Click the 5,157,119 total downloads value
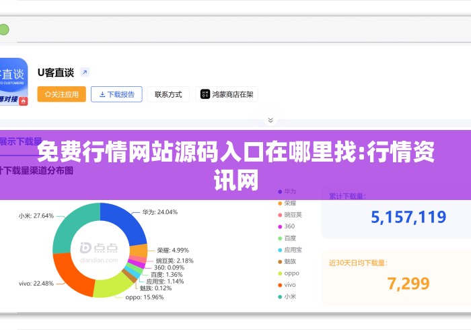Viewport: 471px width, 330px height. [x=408, y=217]
